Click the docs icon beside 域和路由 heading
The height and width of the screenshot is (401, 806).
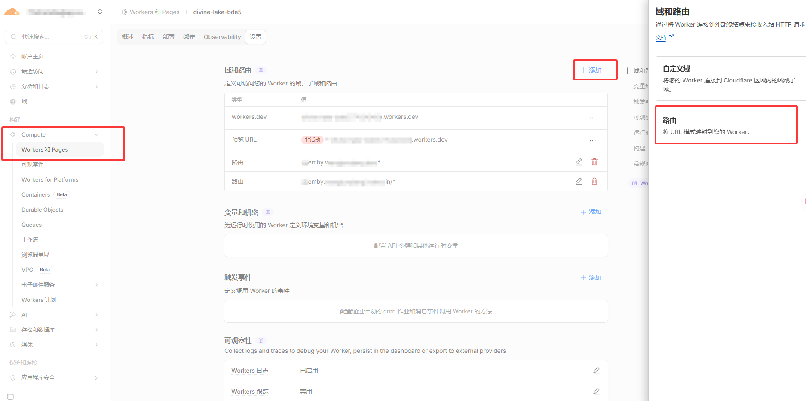point(261,70)
